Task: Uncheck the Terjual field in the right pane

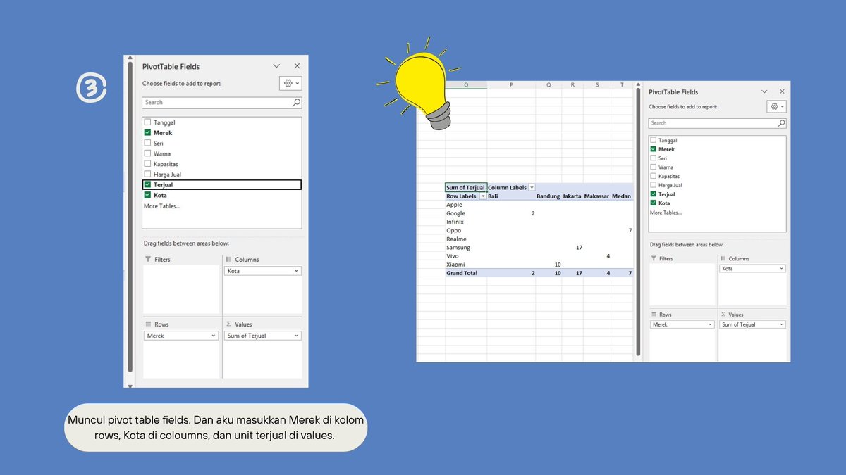Action: 654,194
